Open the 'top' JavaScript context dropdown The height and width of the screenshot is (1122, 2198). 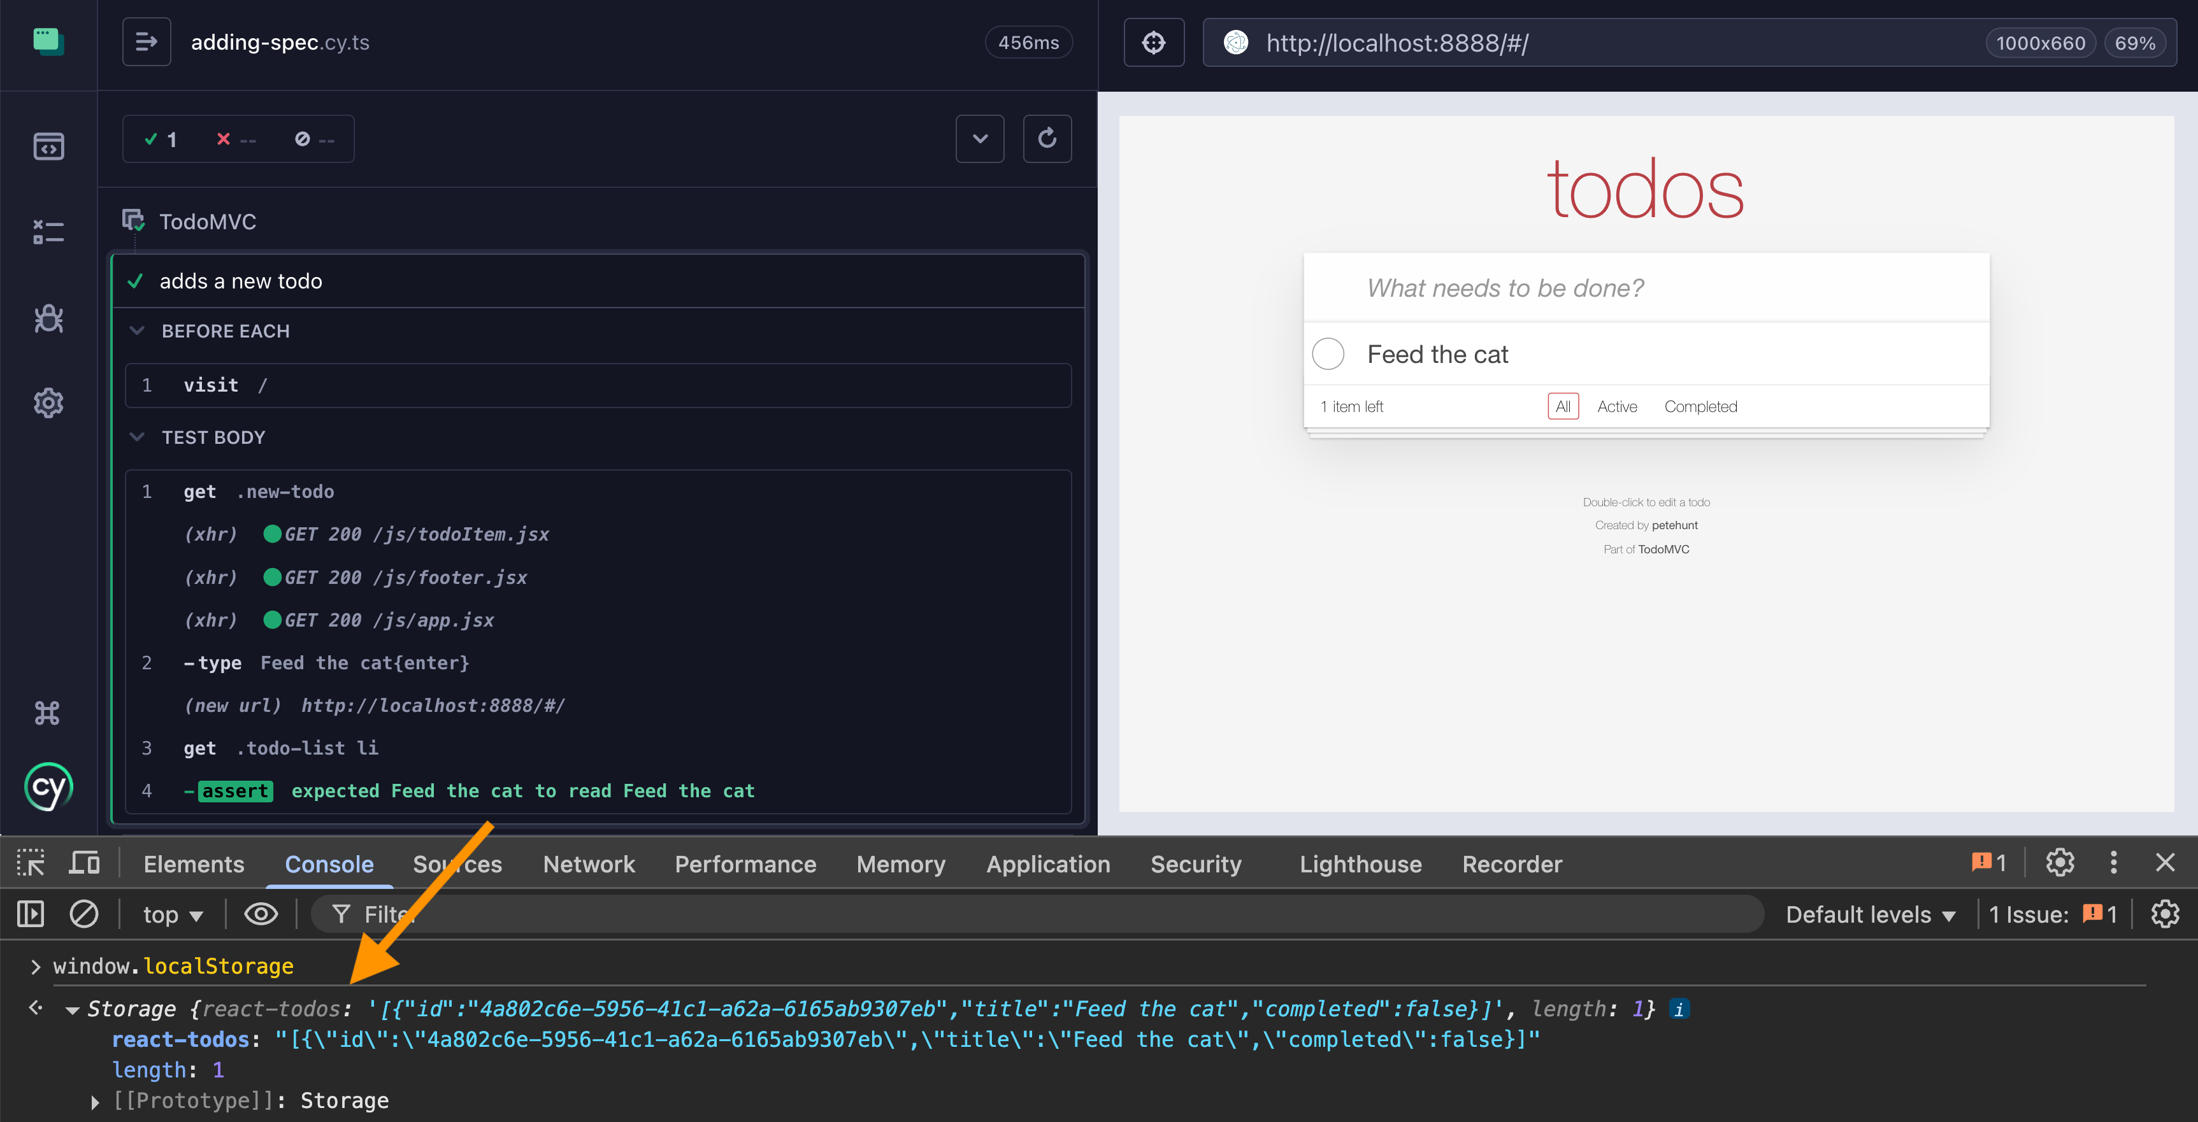point(173,915)
